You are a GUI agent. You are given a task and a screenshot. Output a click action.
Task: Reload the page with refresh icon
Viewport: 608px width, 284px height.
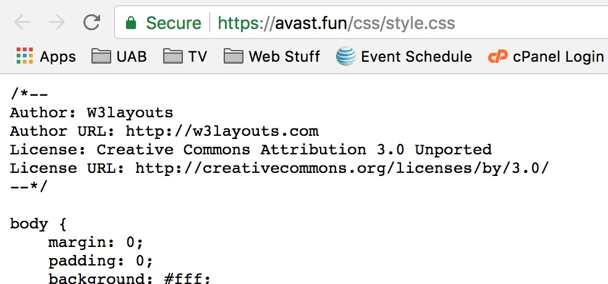pos(92,22)
